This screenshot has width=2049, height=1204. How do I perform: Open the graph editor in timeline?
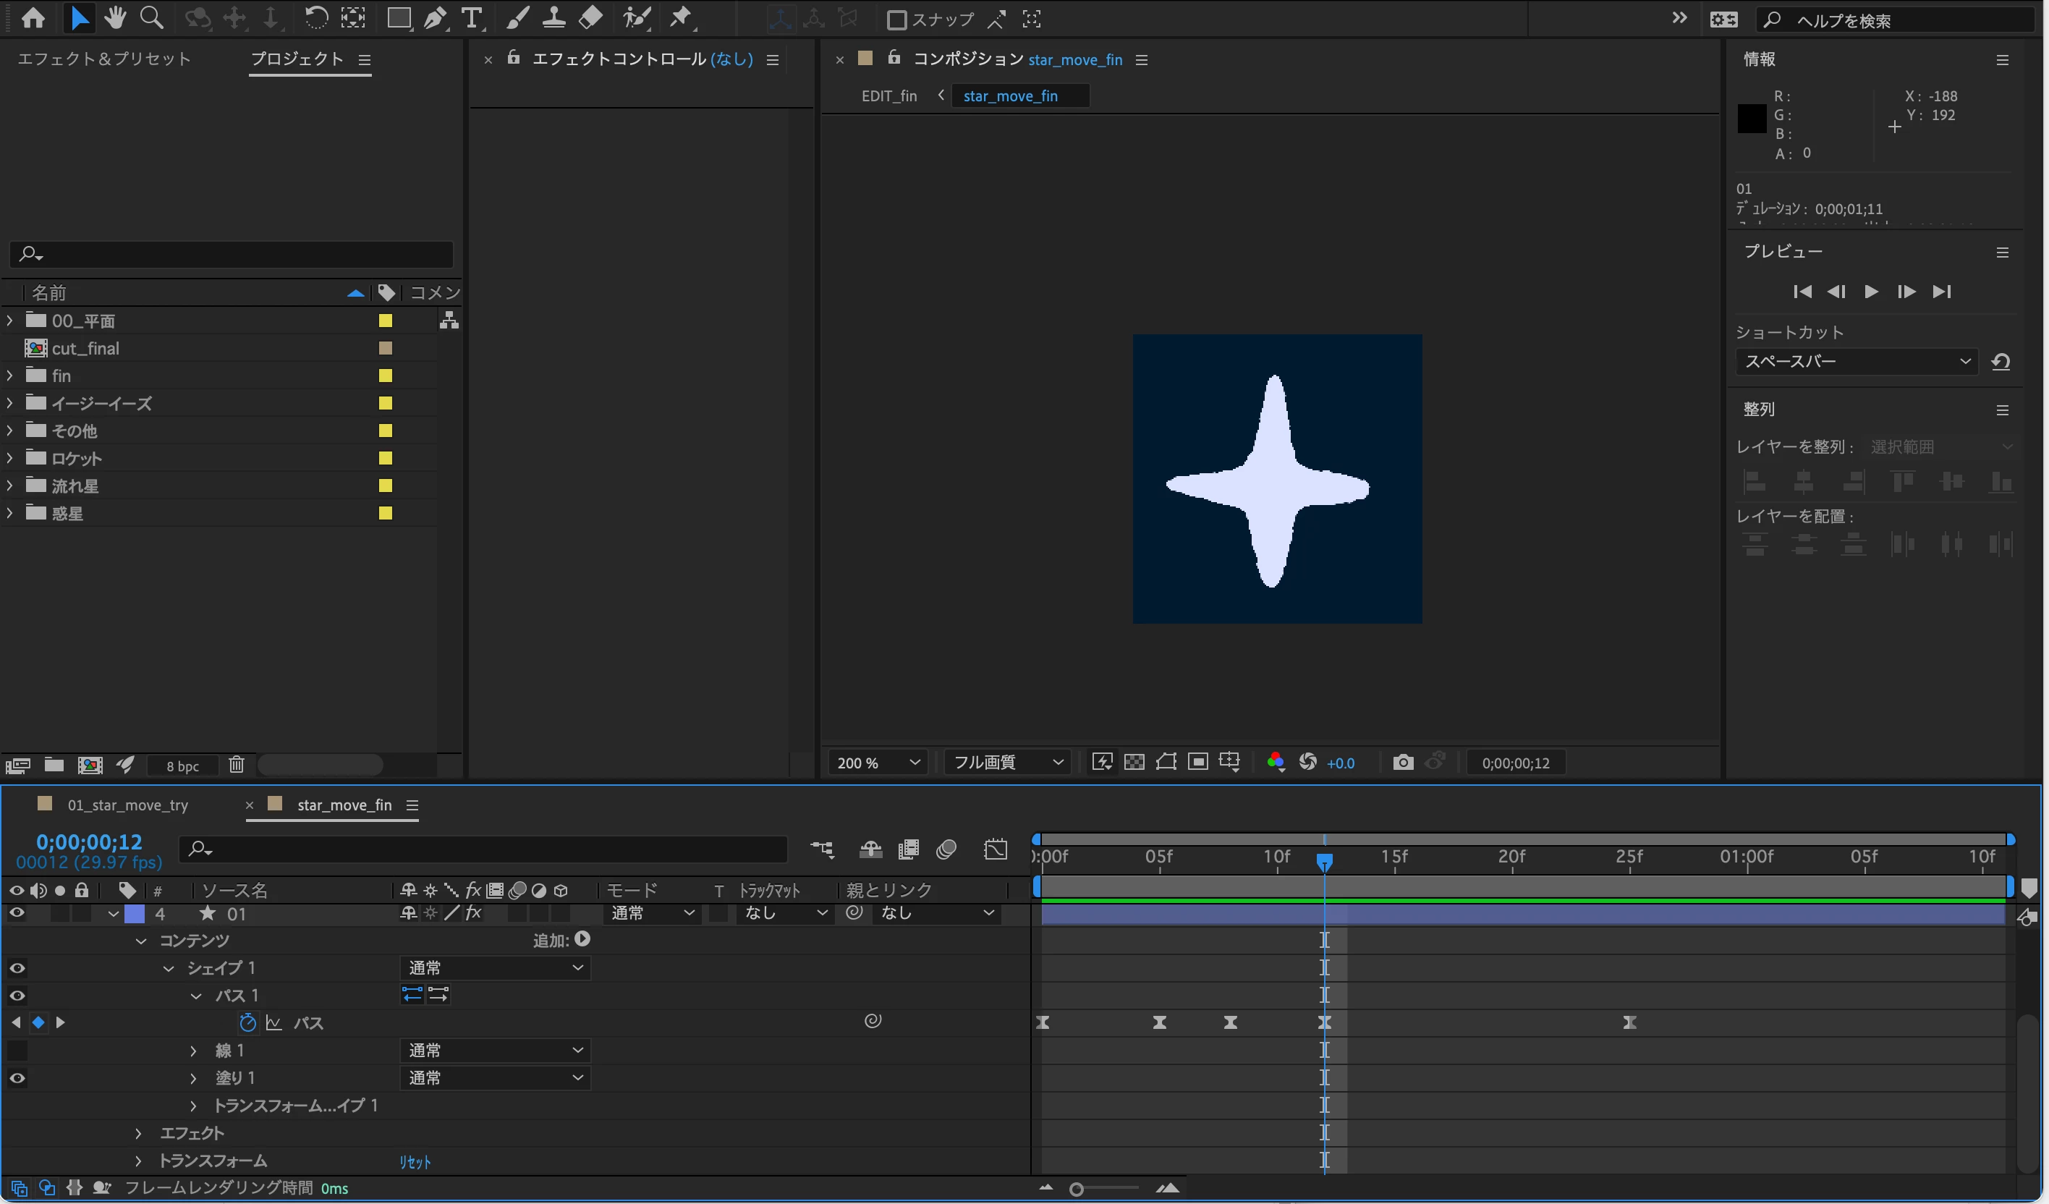(996, 849)
